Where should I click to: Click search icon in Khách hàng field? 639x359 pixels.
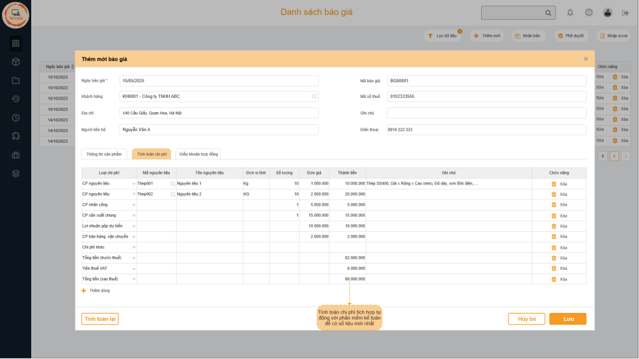coord(314,97)
